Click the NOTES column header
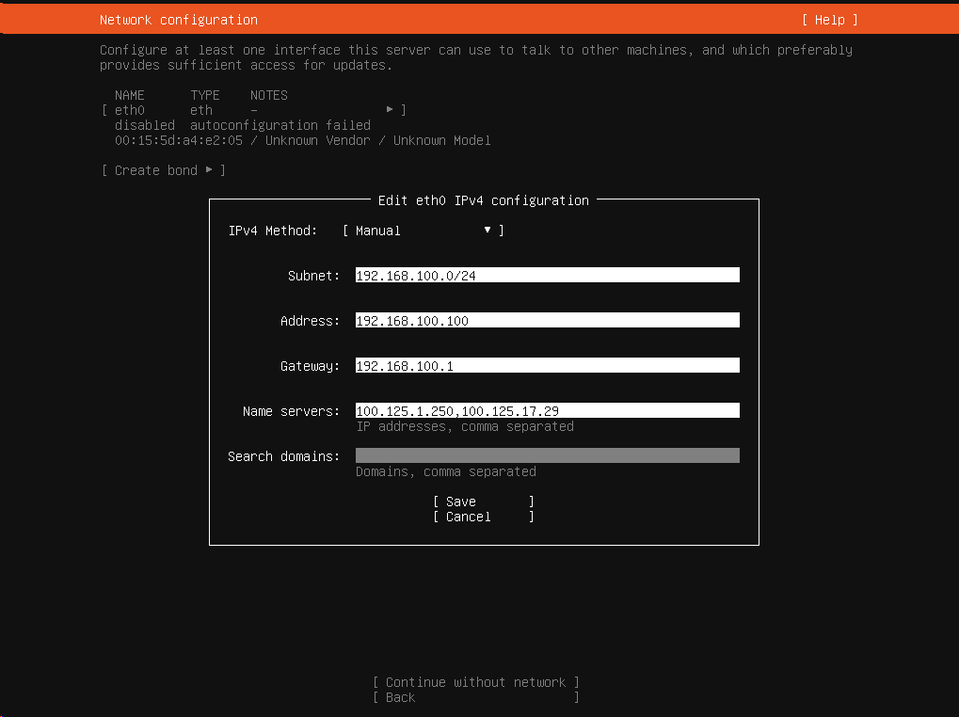The width and height of the screenshot is (959, 717). [x=268, y=95]
